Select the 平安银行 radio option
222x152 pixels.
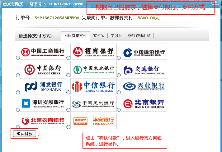pos(68,127)
